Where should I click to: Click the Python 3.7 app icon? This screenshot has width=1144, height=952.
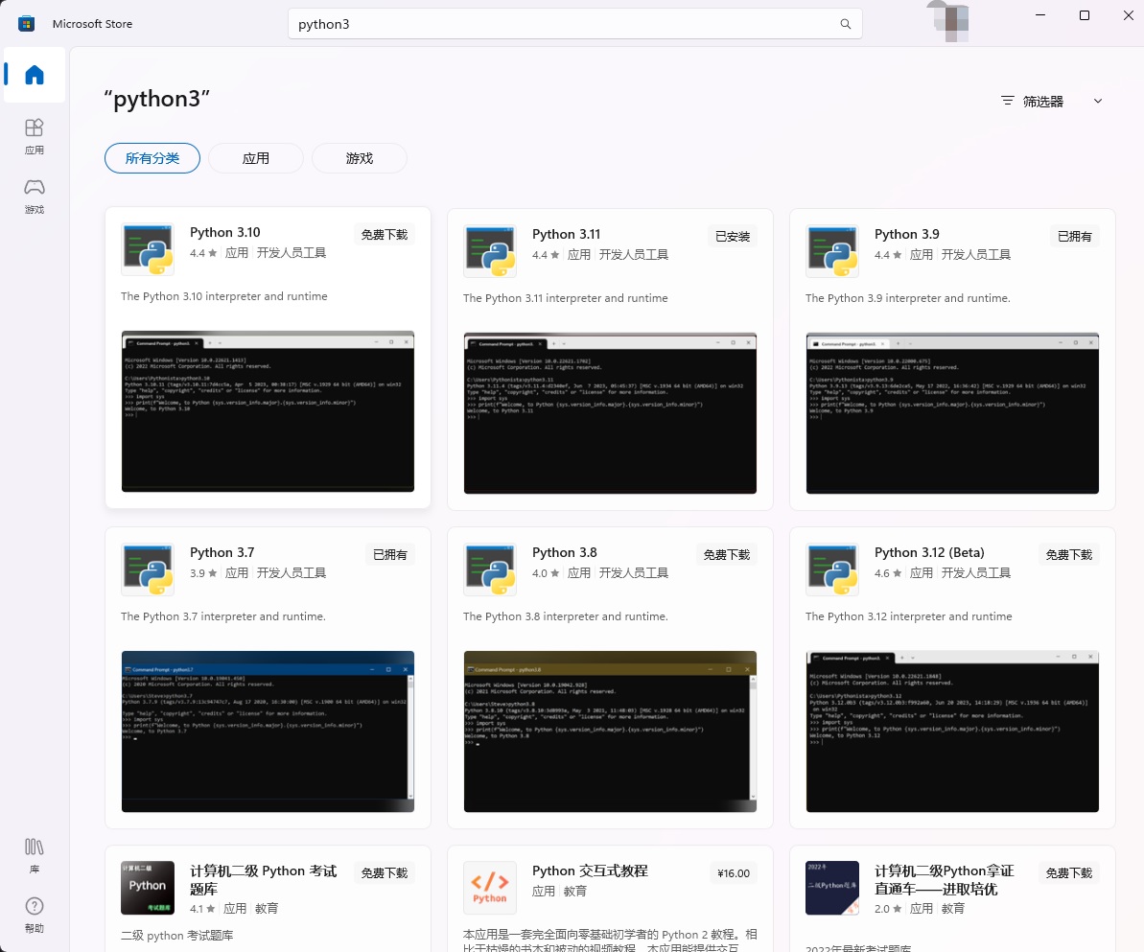148,569
